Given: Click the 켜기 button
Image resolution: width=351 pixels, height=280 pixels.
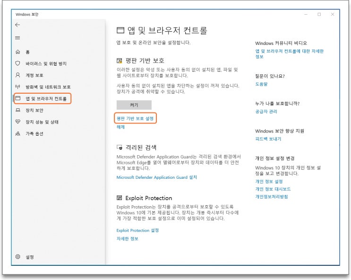Looking at the screenshot, I should click(x=134, y=105).
